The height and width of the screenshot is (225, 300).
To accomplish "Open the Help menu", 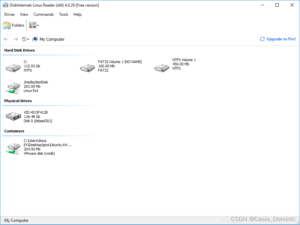I will click(77, 14).
